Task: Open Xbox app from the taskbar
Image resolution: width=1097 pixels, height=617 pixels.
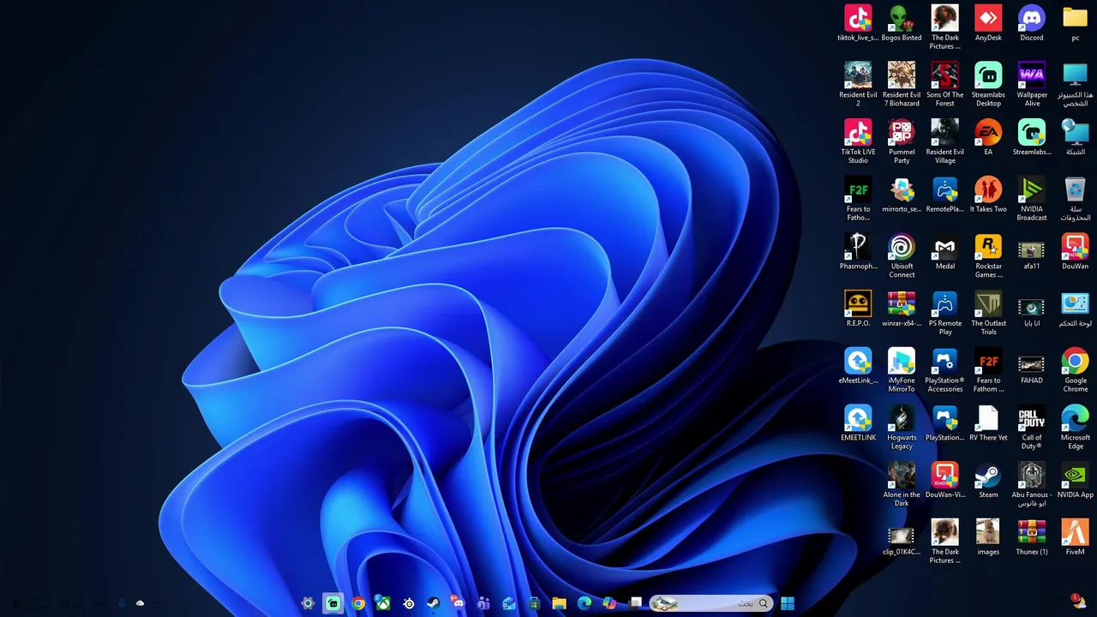Action: pyautogui.click(x=383, y=603)
